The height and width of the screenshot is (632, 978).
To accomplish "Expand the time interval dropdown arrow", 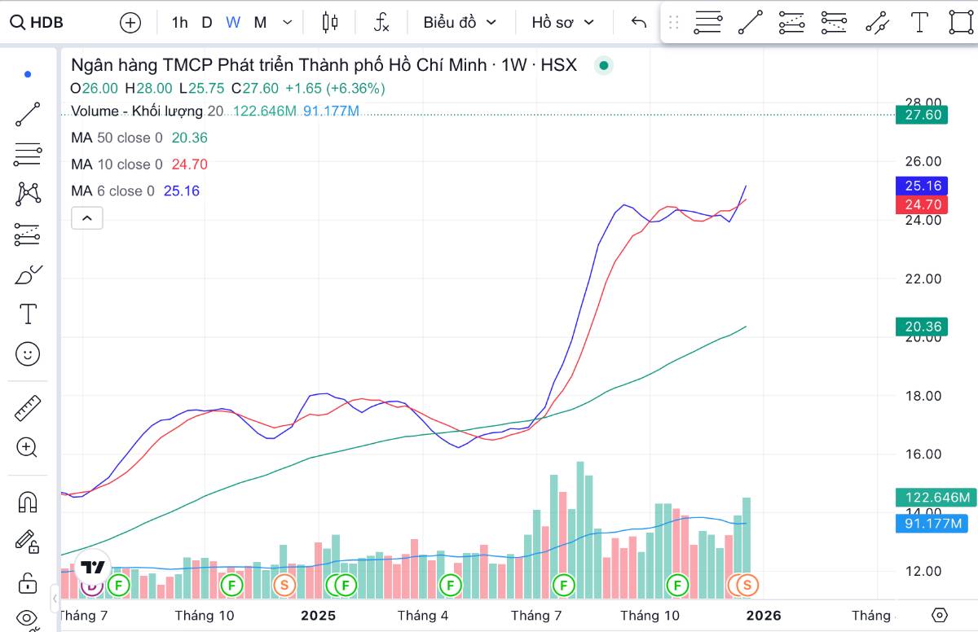I will tap(287, 22).
